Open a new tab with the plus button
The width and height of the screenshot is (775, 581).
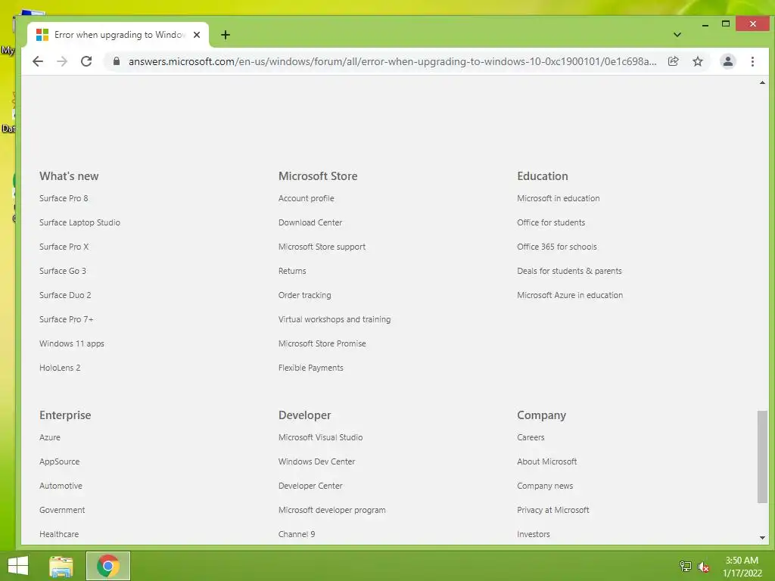[226, 35]
